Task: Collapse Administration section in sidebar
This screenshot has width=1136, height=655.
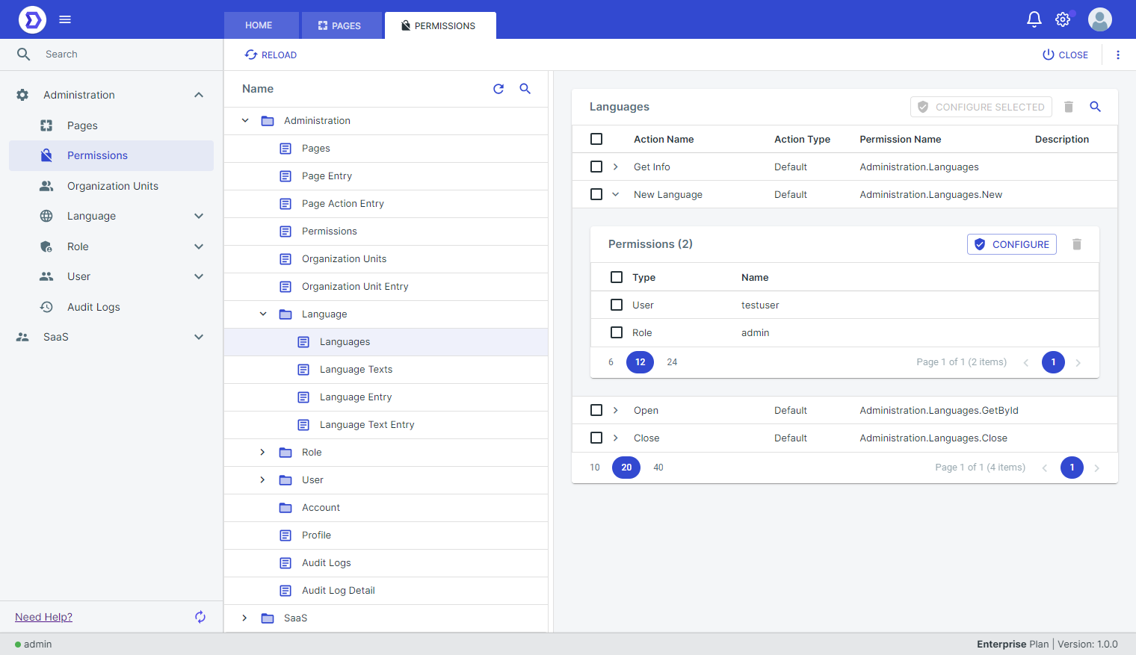Action: click(199, 95)
